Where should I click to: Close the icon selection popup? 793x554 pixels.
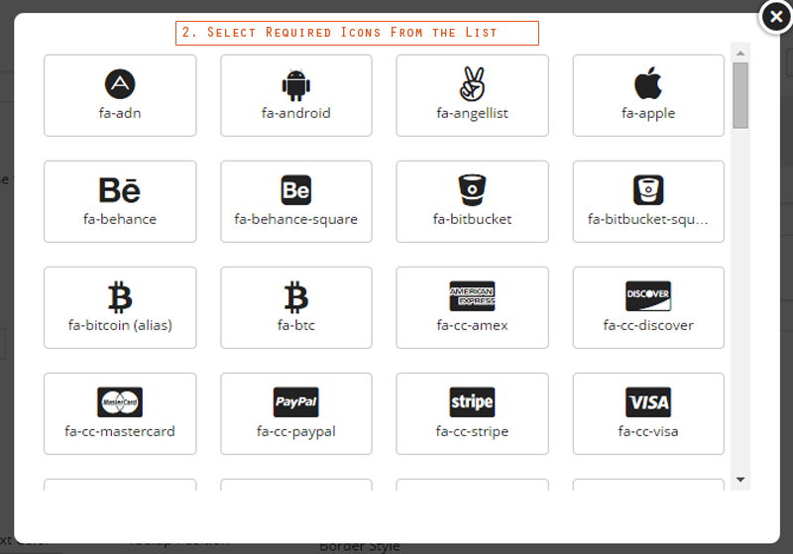coord(776,17)
